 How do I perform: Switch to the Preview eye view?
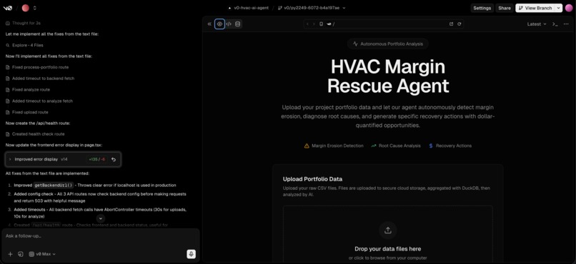tap(219, 24)
